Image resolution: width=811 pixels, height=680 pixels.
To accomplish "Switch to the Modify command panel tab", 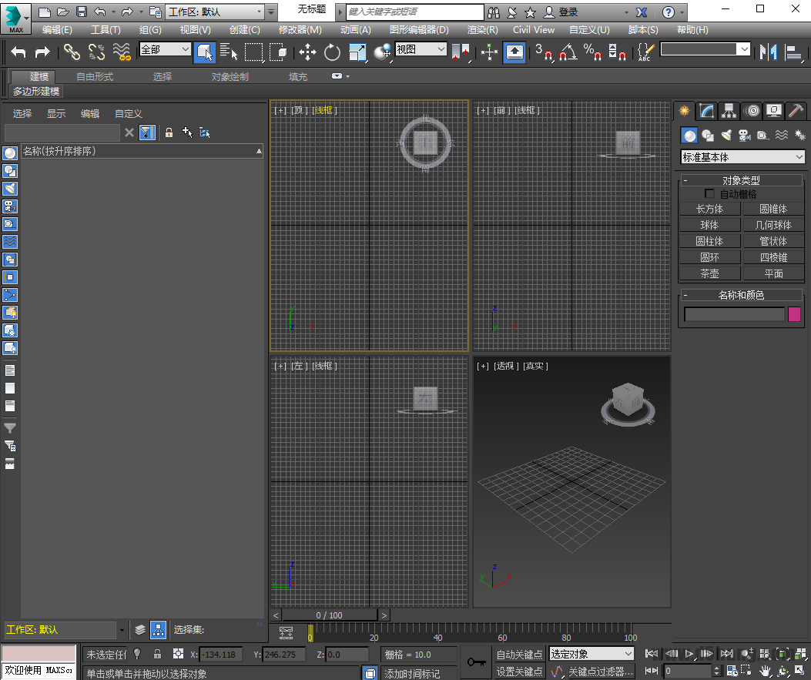I will [x=707, y=111].
